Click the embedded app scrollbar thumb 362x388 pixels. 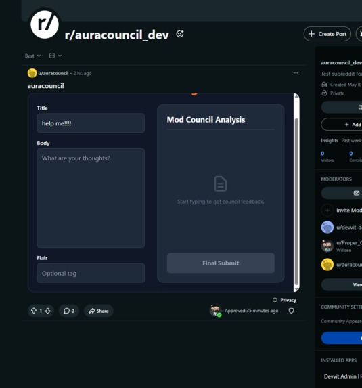click(x=296, y=202)
